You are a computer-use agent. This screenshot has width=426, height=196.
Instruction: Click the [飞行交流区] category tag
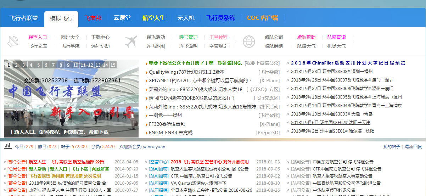(267, 98)
